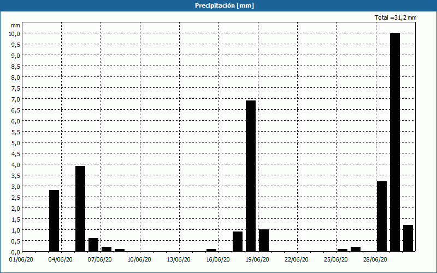Image resolution: width=437 pixels, height=273 pixels.
Task: Click the 01/06/20 date label
Action: (x=21, y=260)
